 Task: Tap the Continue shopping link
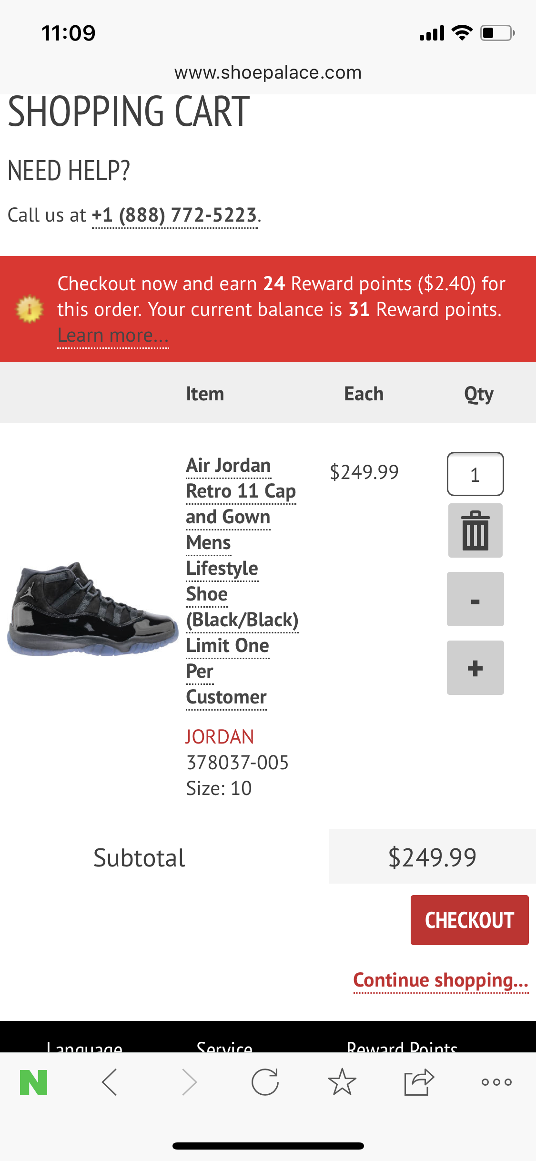441,980
